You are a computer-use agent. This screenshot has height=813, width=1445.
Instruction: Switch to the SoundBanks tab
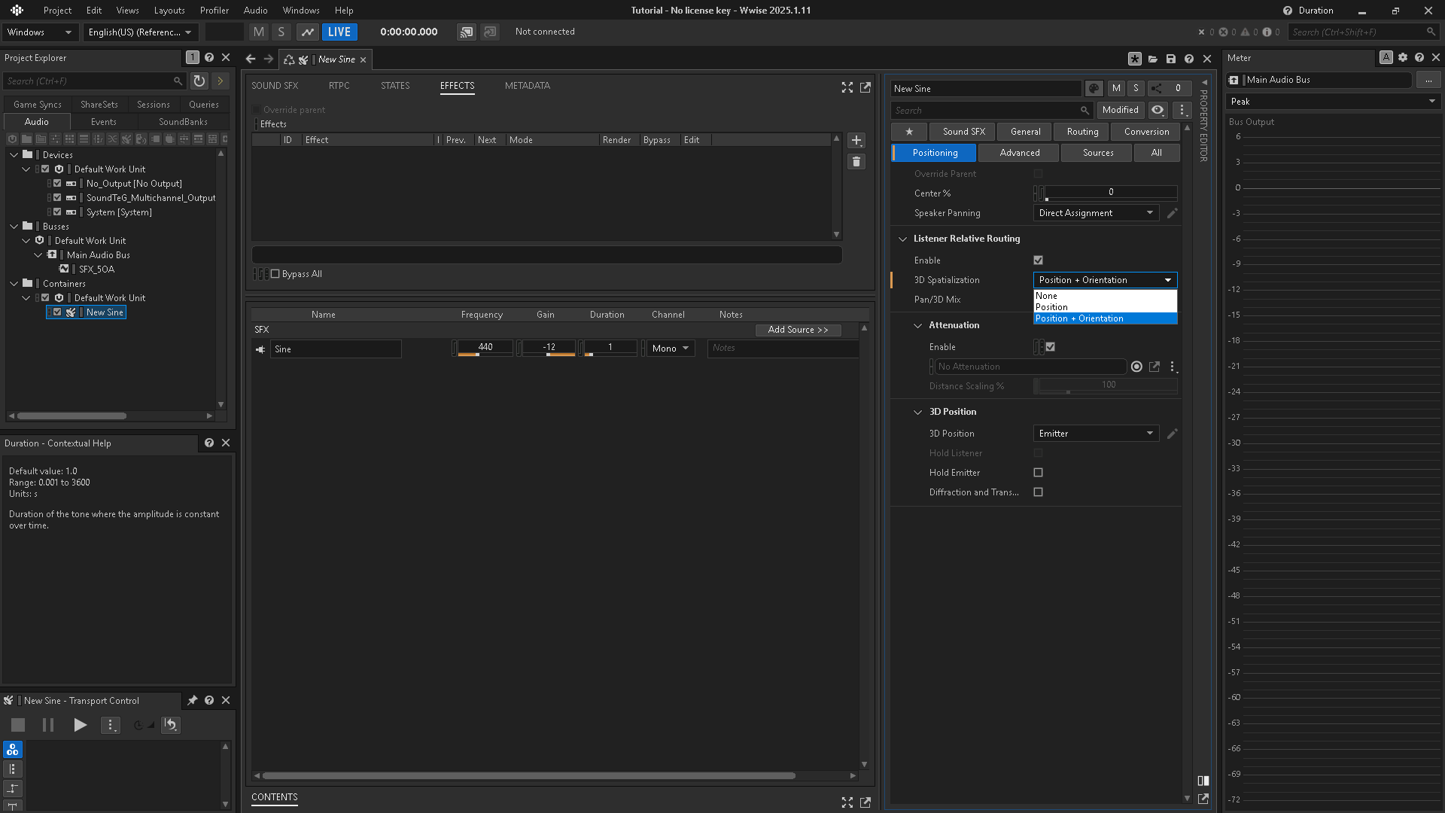tap(183, 122)
